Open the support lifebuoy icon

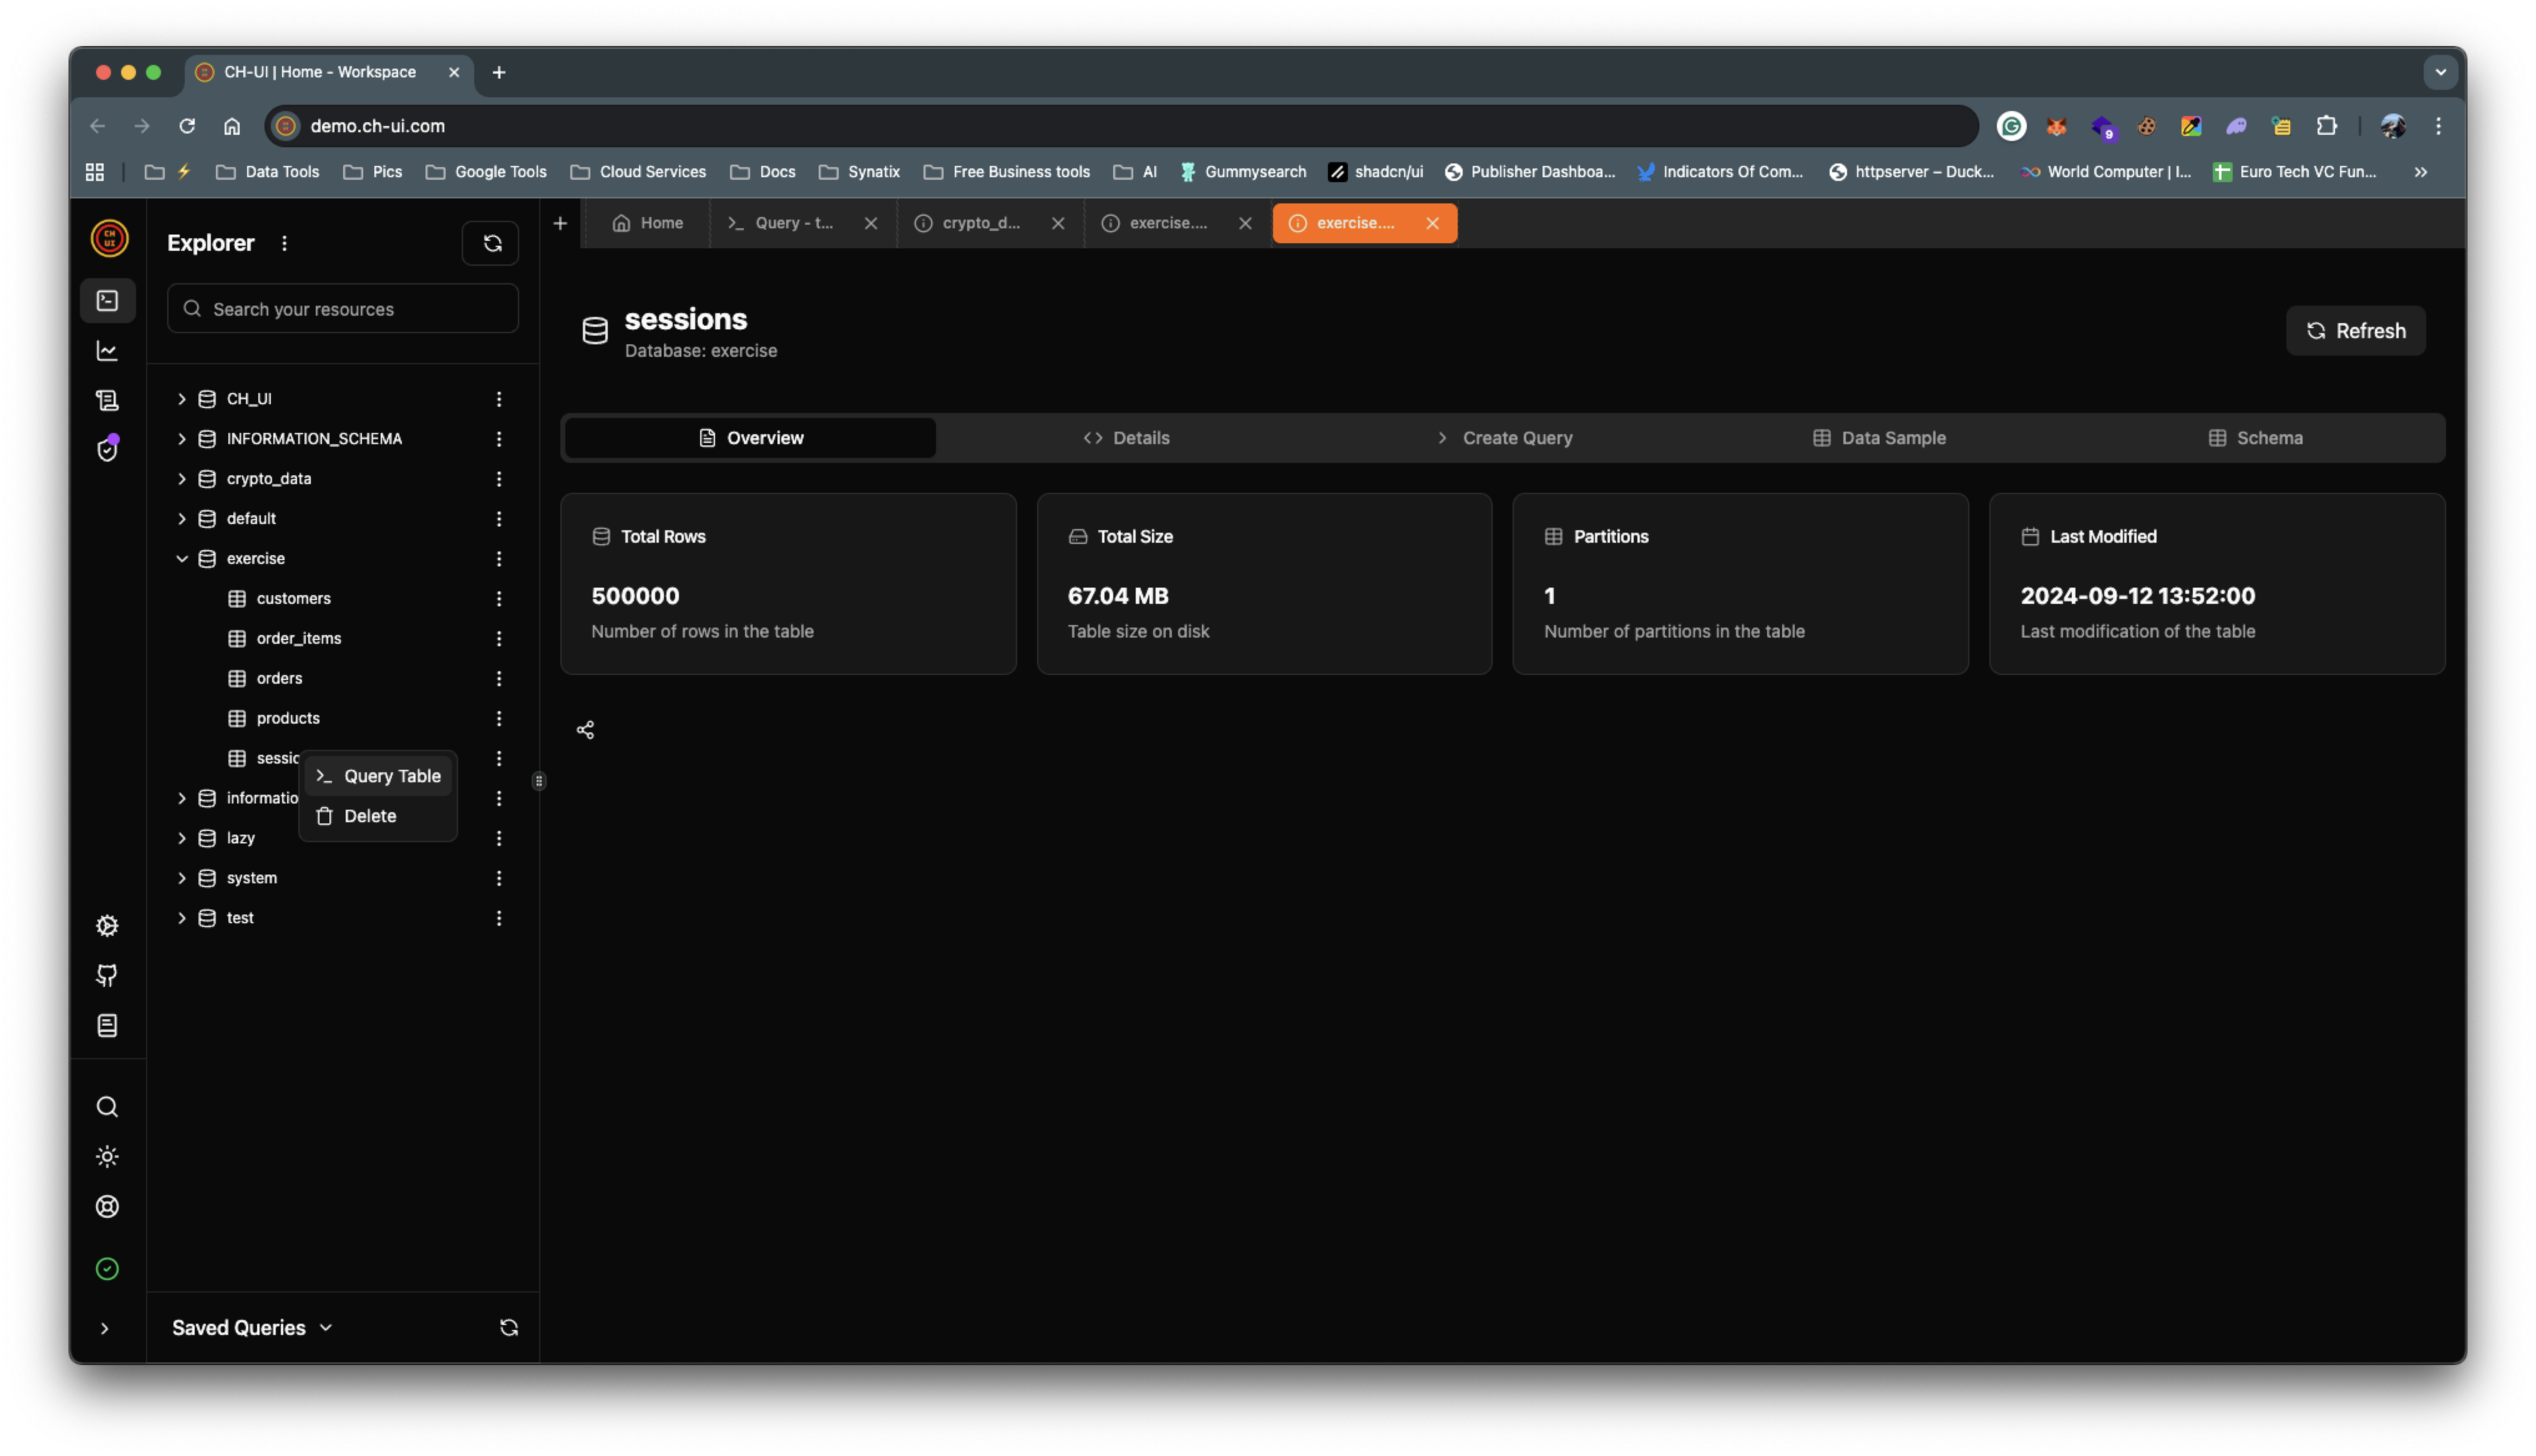coord(107,1207)
